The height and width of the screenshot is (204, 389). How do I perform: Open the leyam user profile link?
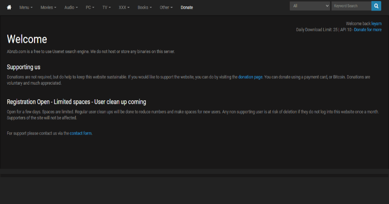point(376,23)
